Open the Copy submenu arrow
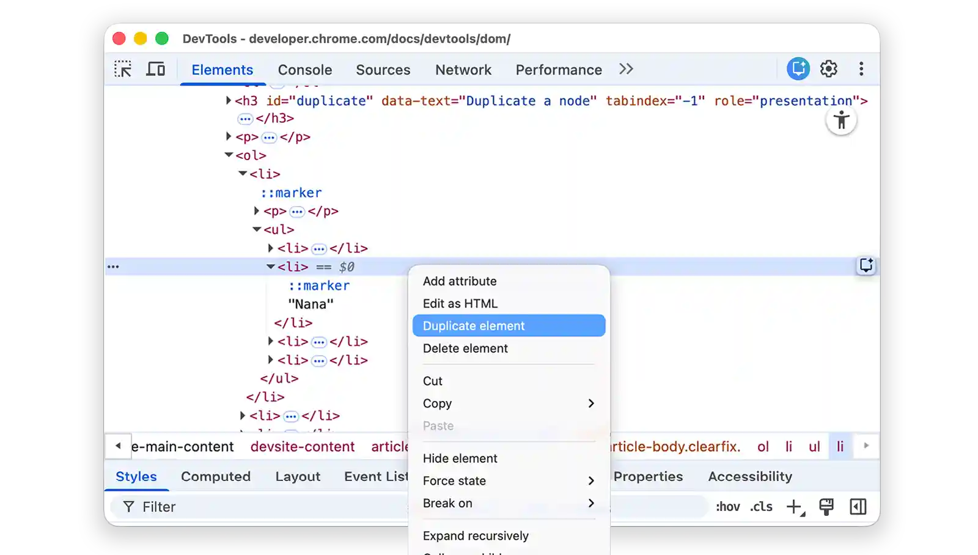This screenshot has width=978, height=555. (x=590, y=403)
